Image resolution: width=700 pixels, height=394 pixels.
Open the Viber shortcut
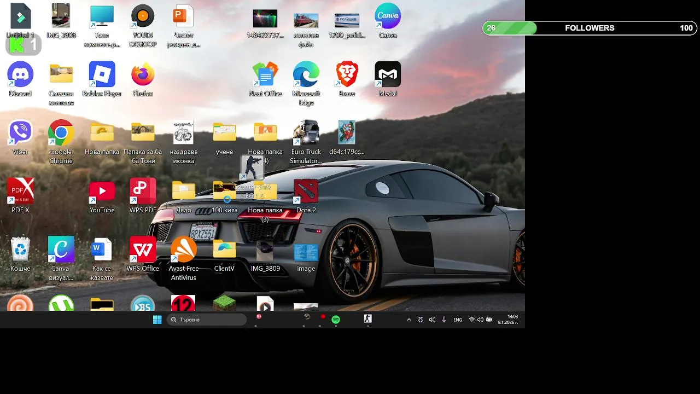tap(20, 133)
